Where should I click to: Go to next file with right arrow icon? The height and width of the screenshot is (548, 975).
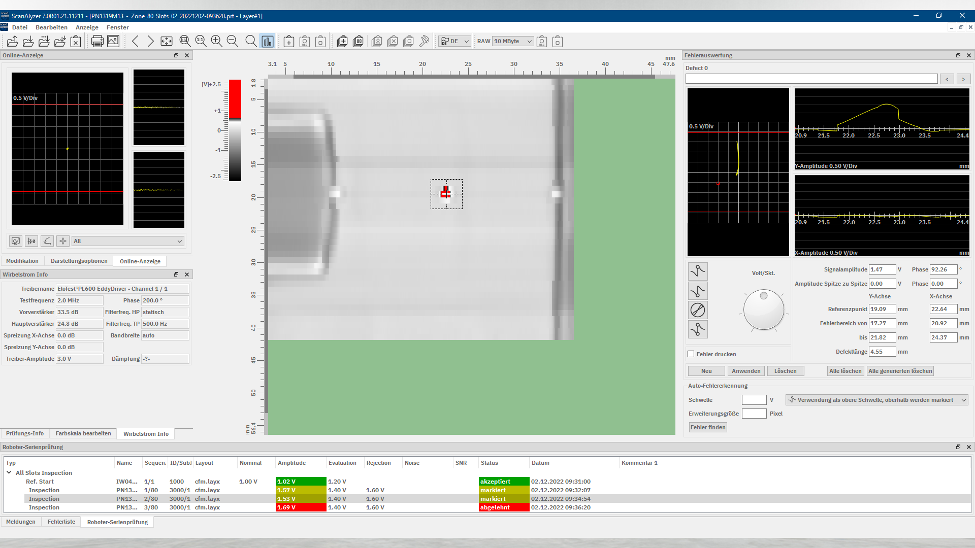[151, 42]
